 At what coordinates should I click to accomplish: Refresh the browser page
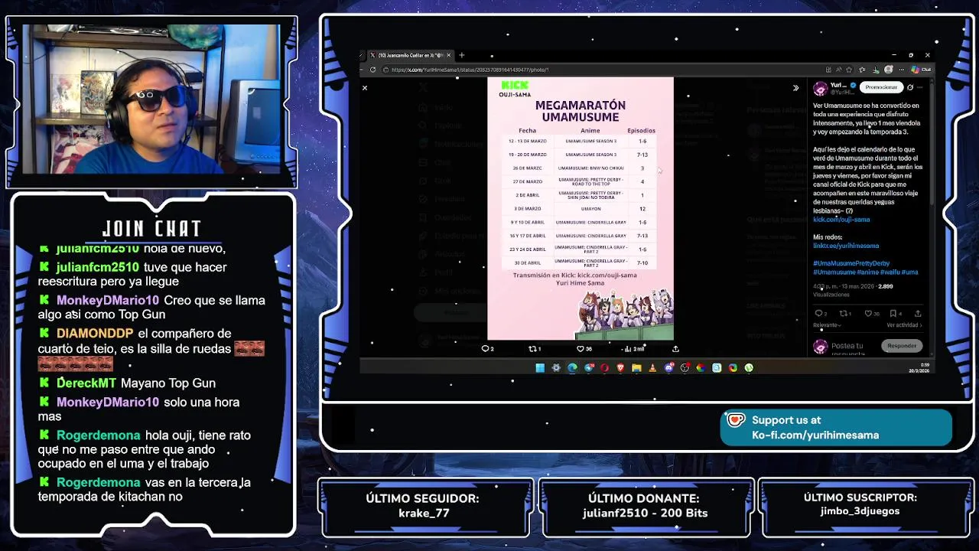[372, 70]
